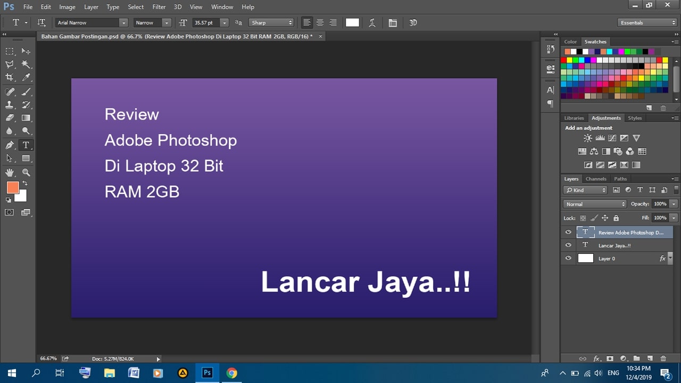Select the Rectangle shape tool

[26, 158]
